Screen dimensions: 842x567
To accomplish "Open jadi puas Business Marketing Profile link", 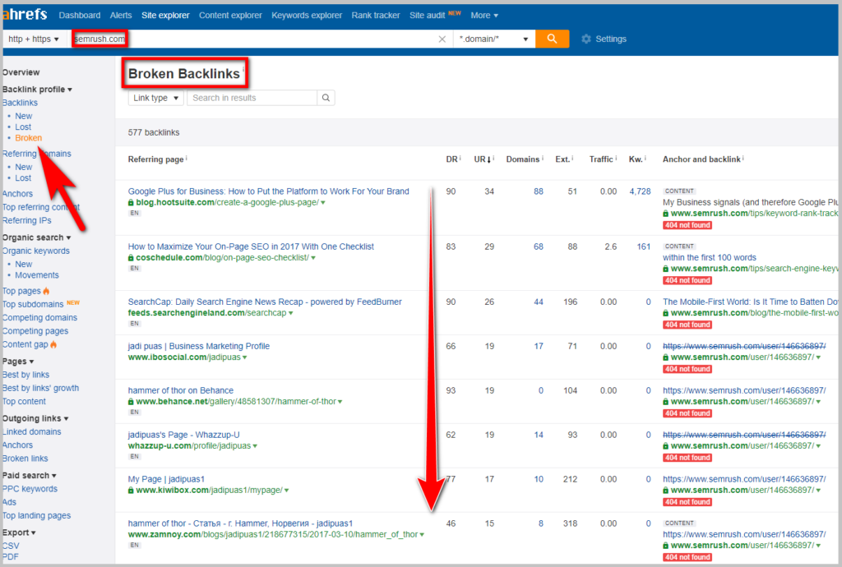I will point(199,346).
